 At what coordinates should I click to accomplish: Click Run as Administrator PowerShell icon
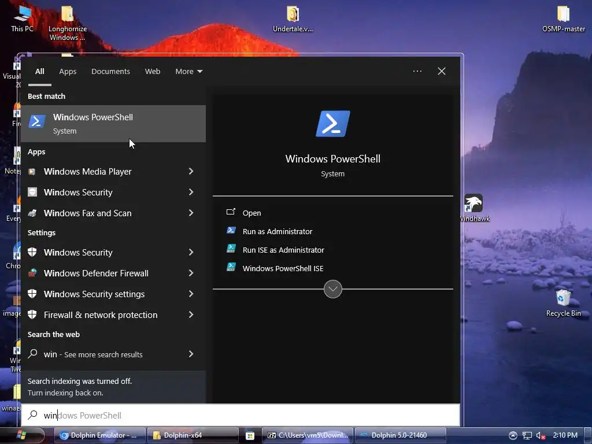pos(231,230)
